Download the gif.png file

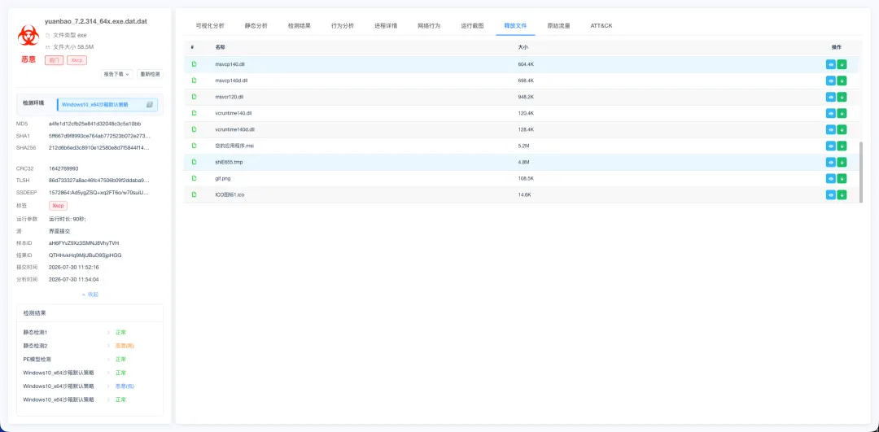[842, 178]
